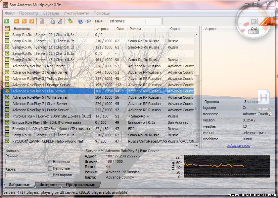Click the orange Refresh Server icon
This screenshot has height=198, width=278.
[x=32, y=21]
